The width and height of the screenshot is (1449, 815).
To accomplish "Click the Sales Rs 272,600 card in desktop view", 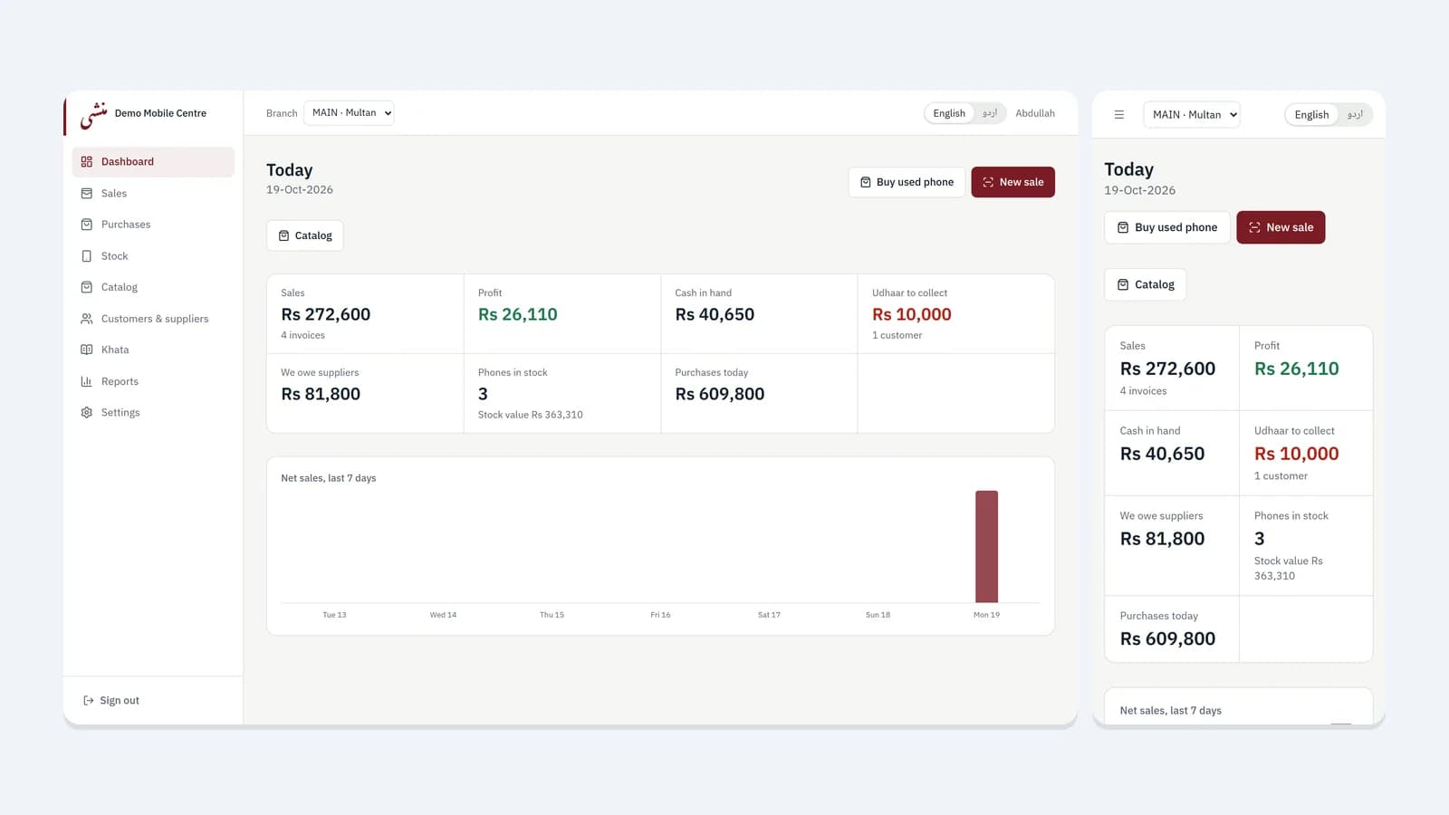I will coord(365,314).
